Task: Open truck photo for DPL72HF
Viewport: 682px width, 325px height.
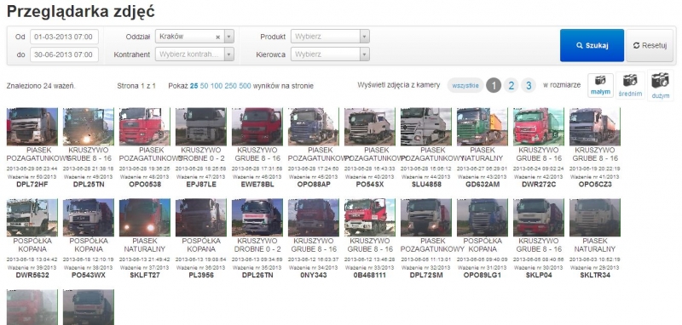Action: [32, 126]
